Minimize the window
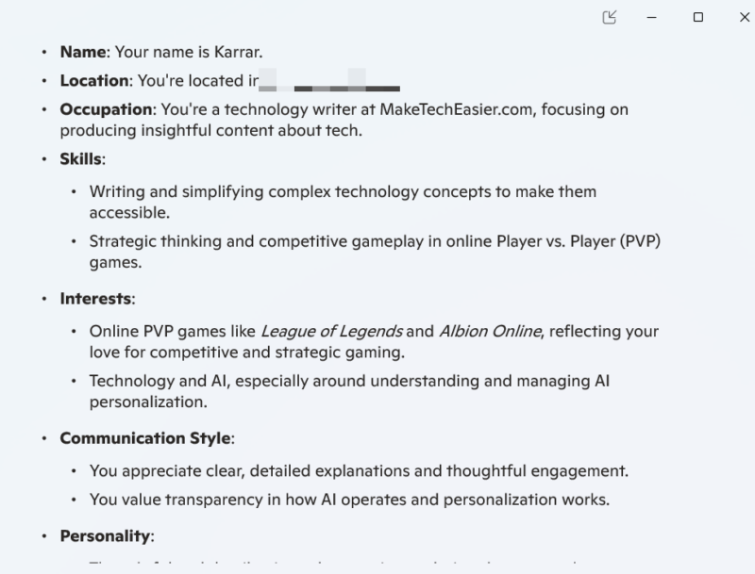 pyautogui.click(x=651, y=17)
